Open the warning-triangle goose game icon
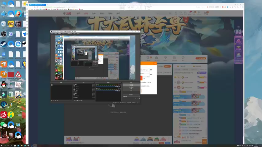 click(18, 74)
